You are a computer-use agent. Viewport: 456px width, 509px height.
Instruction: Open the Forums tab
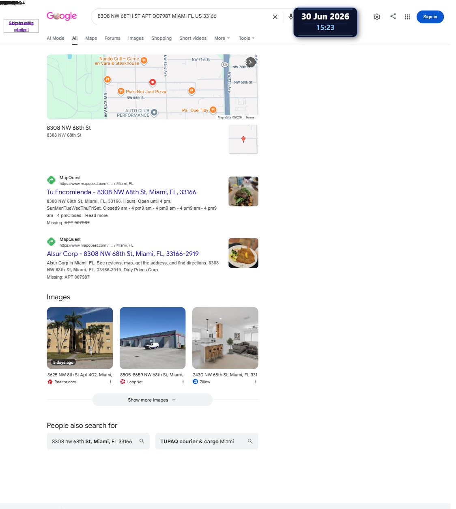(x=112, y=38)
